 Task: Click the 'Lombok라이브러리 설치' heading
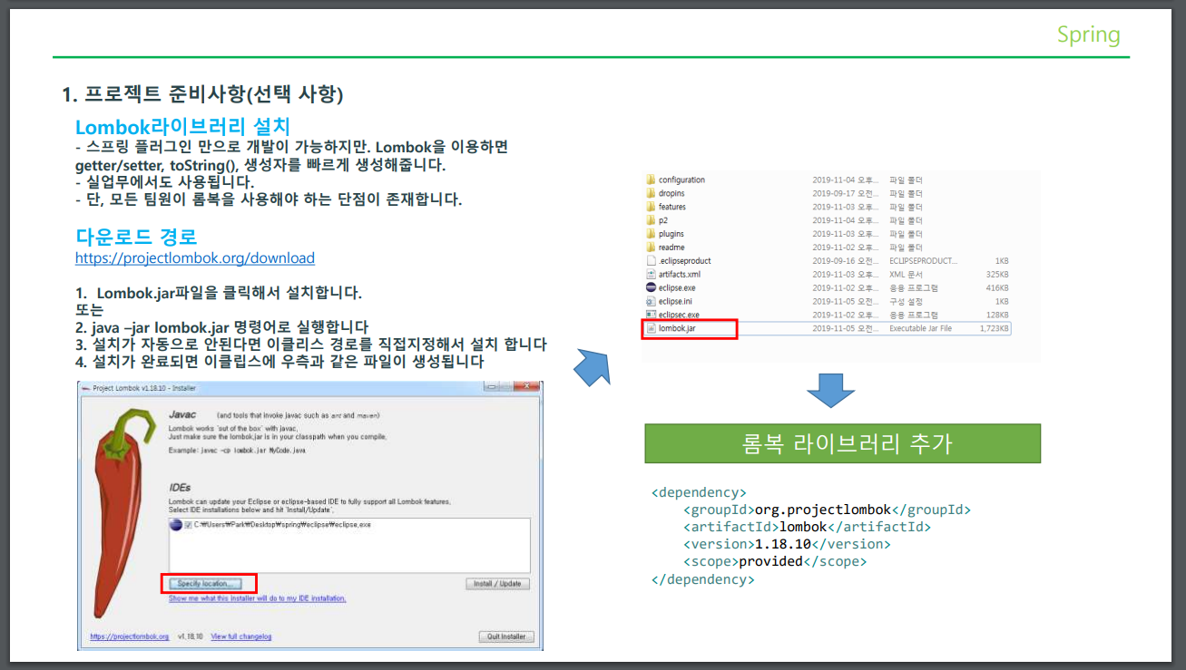pyautogui.click(x=182, y=127)
